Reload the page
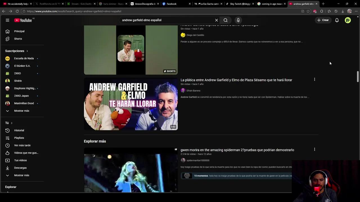This screenshot has width=360, height=202. pyautogui.click(x=17, y=11)
